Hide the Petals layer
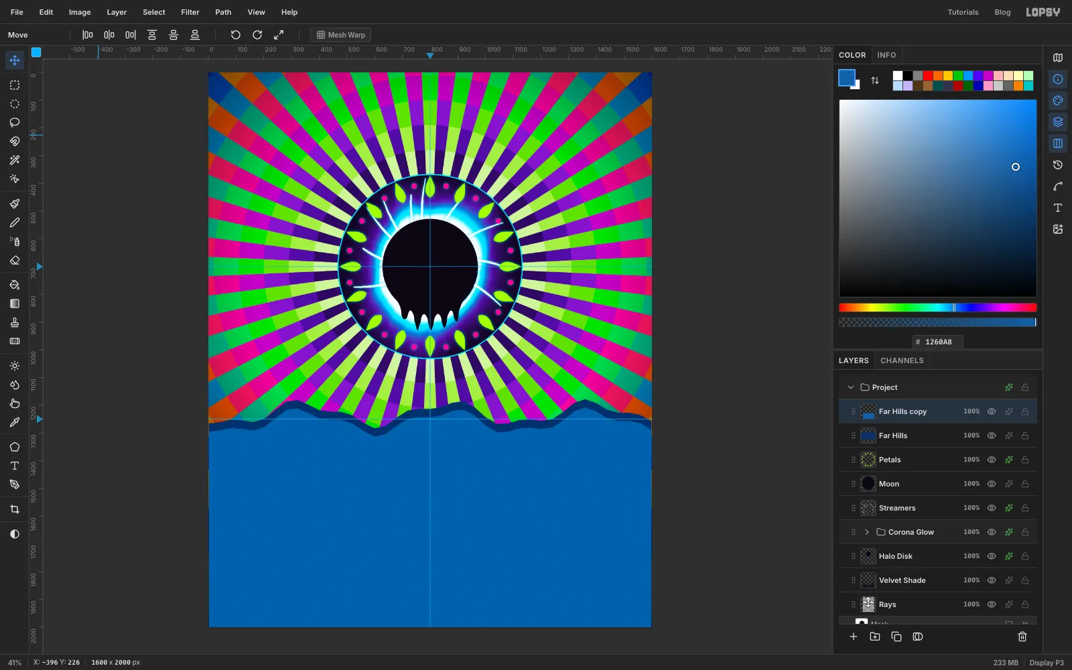 coord(992,460)
